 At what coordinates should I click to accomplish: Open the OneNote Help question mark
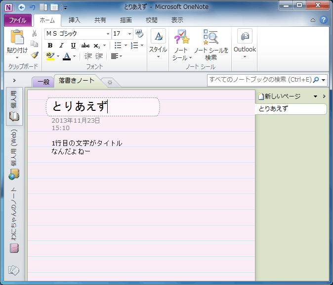324,20
